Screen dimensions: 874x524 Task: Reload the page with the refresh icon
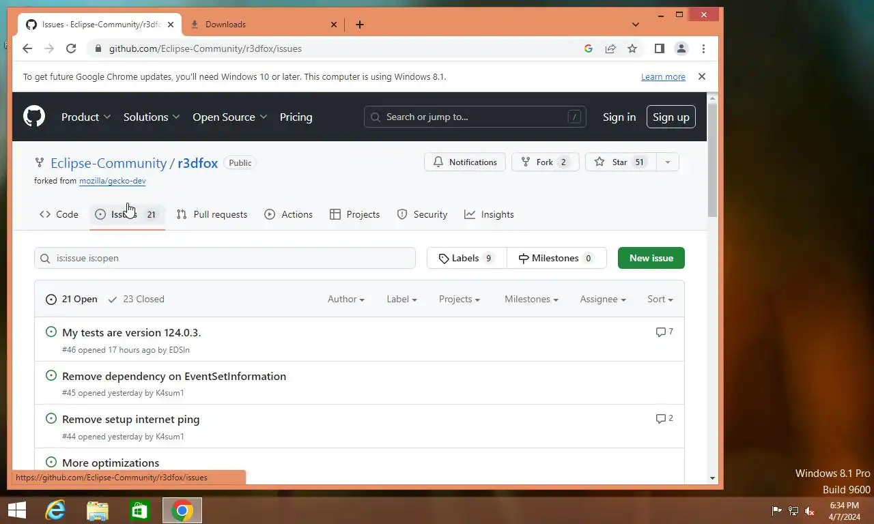click(71, 48)
